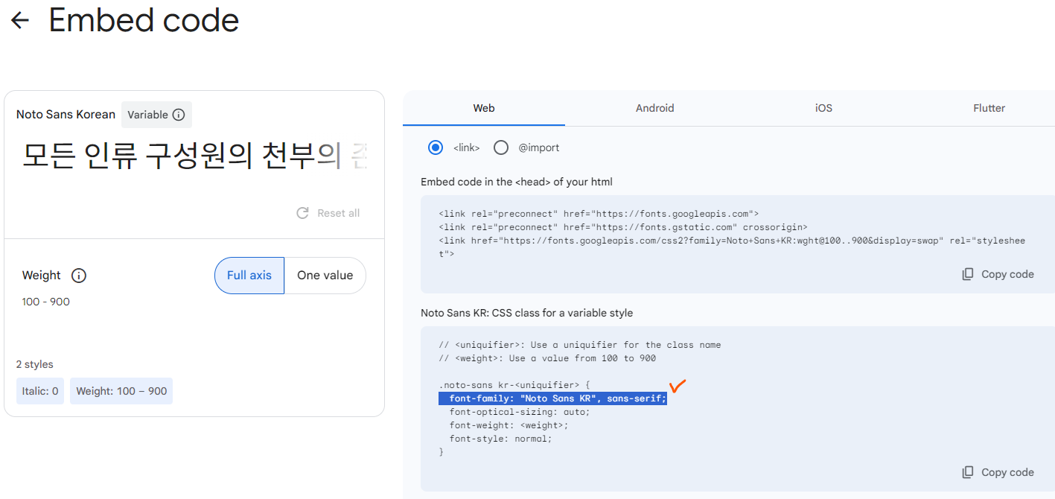Click the Variable badge

tap(156, 115)
